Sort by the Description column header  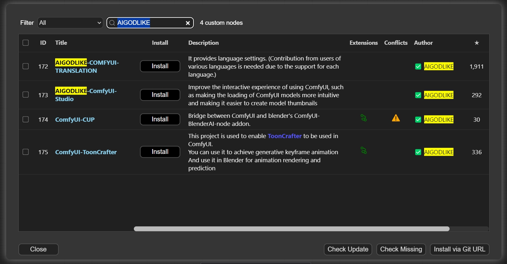(204, 43)
